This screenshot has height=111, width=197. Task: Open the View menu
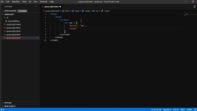click(x=24, y=2)
